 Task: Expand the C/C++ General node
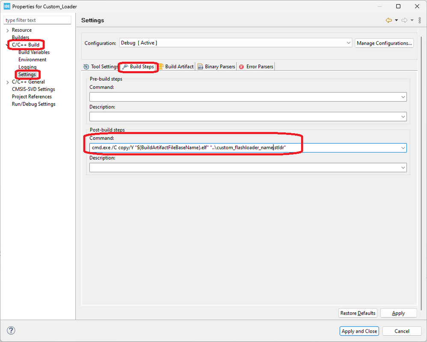click(8, 82)
